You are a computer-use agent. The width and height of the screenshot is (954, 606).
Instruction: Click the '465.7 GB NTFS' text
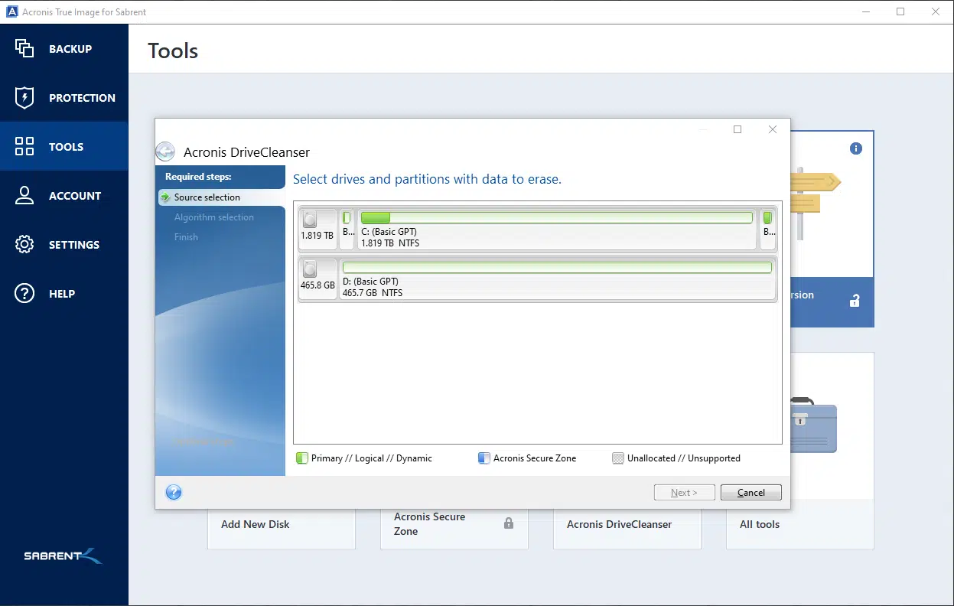tap(373, 293)
